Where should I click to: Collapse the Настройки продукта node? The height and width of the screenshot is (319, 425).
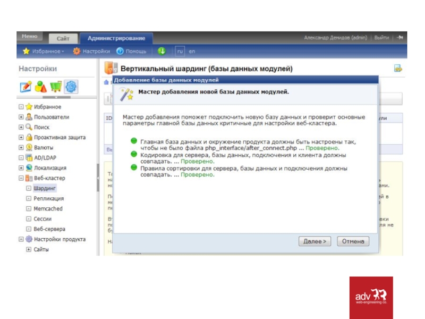[x=21, y=239]
